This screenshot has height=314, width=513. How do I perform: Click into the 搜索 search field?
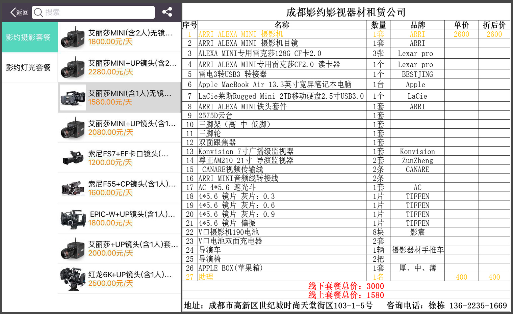point(98,12)
